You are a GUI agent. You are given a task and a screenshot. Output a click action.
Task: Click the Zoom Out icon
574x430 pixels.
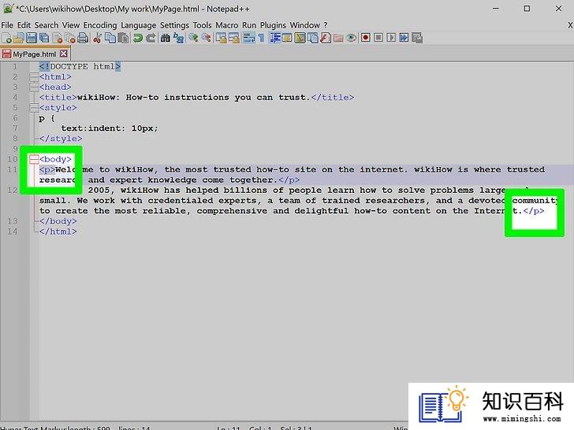[206, 38]
